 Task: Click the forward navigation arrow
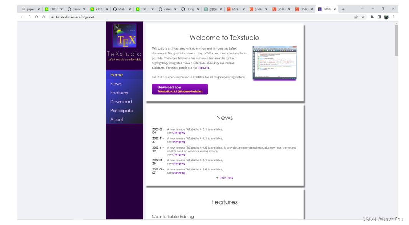tap(29, 17)
